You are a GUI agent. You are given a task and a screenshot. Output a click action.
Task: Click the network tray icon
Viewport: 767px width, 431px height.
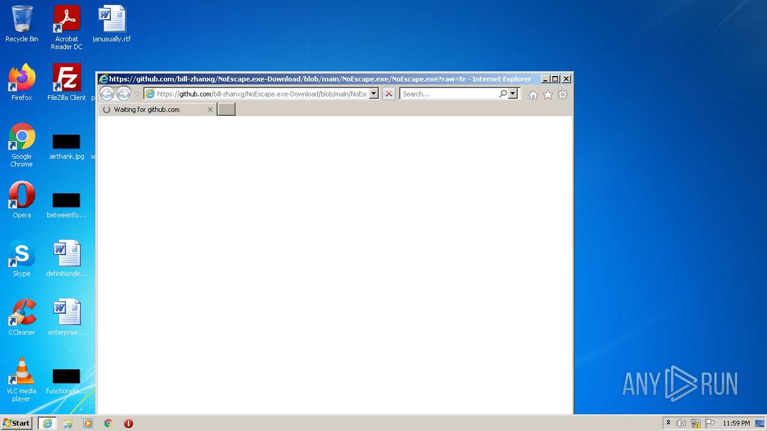click(696, 423)
